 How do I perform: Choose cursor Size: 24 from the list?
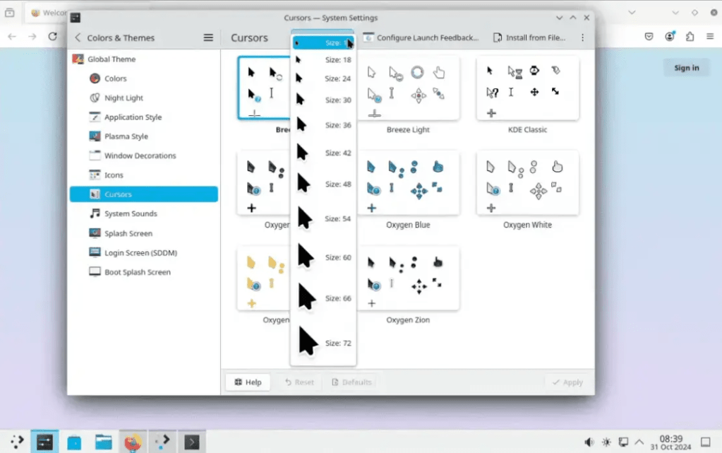324,78
